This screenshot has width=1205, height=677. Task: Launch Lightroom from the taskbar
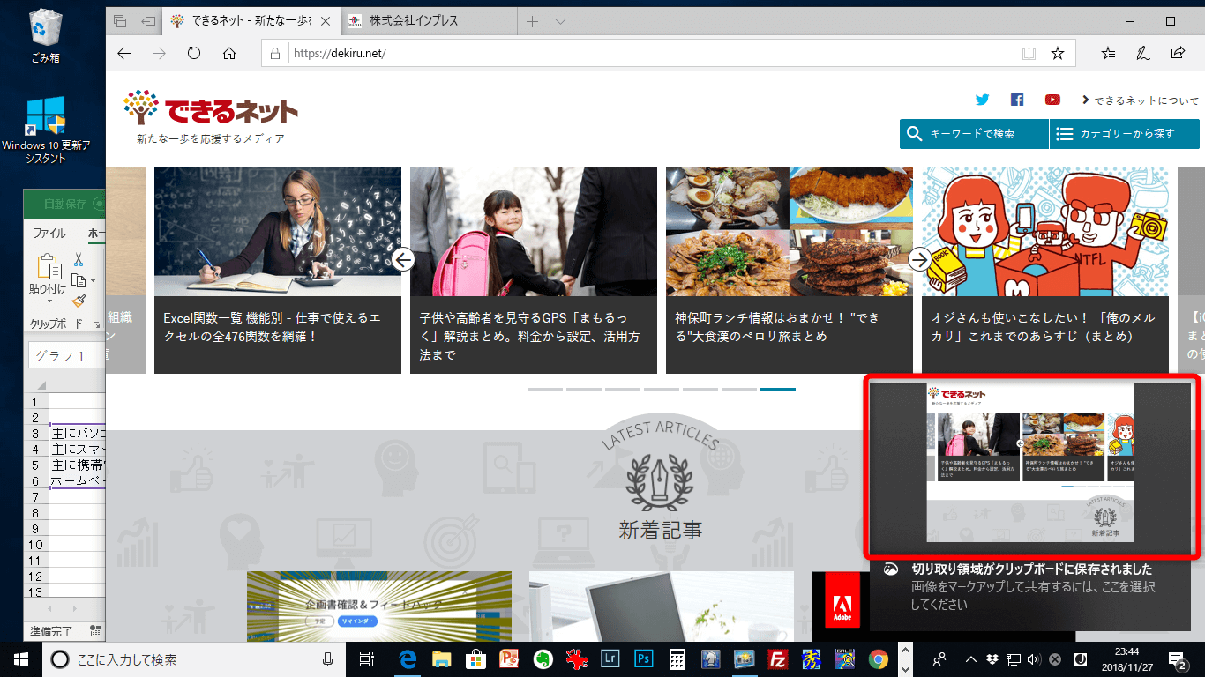609,658
